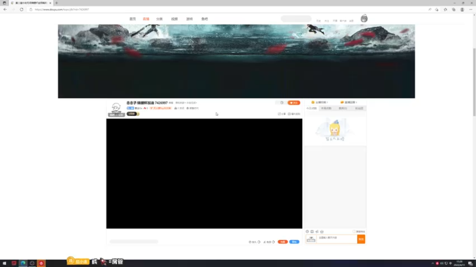Open a new browser tab with the plus

click(57, 3)
